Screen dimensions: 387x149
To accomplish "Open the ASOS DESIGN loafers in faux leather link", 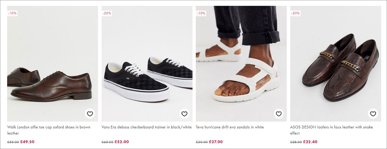I will [x=331, y=130].
